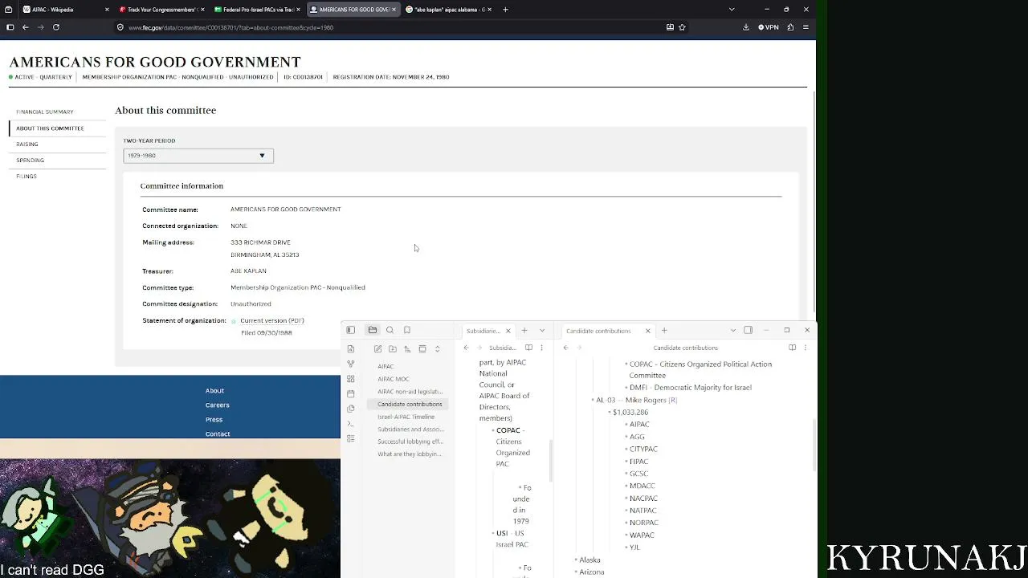
Task: Open daily note calendar ribbon icon
Action: pos(351,393)
